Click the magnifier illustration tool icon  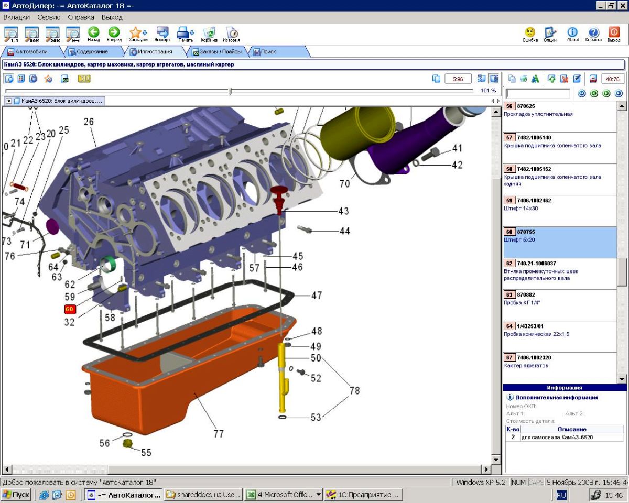tap(9, 79)
